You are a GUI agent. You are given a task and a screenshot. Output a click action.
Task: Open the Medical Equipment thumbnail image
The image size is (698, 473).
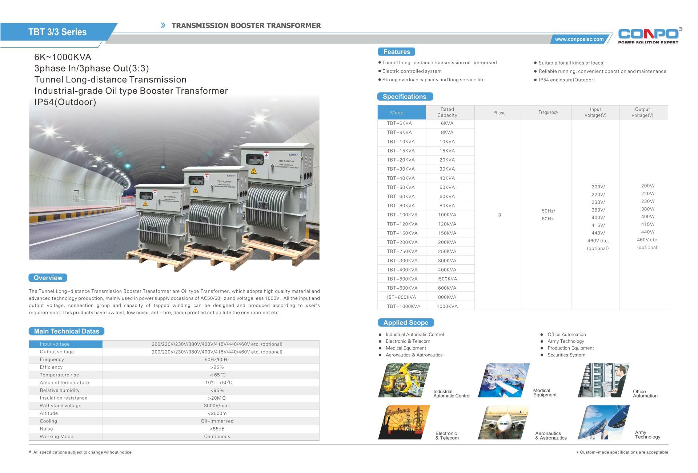(504, 380)
